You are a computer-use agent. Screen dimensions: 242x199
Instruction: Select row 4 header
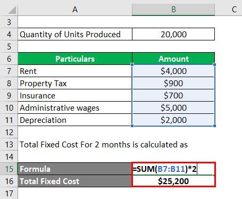(x=9, y=34)
